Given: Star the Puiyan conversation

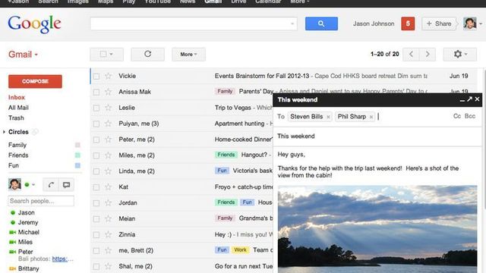Looking at the screenshot, I should point(108,124).
